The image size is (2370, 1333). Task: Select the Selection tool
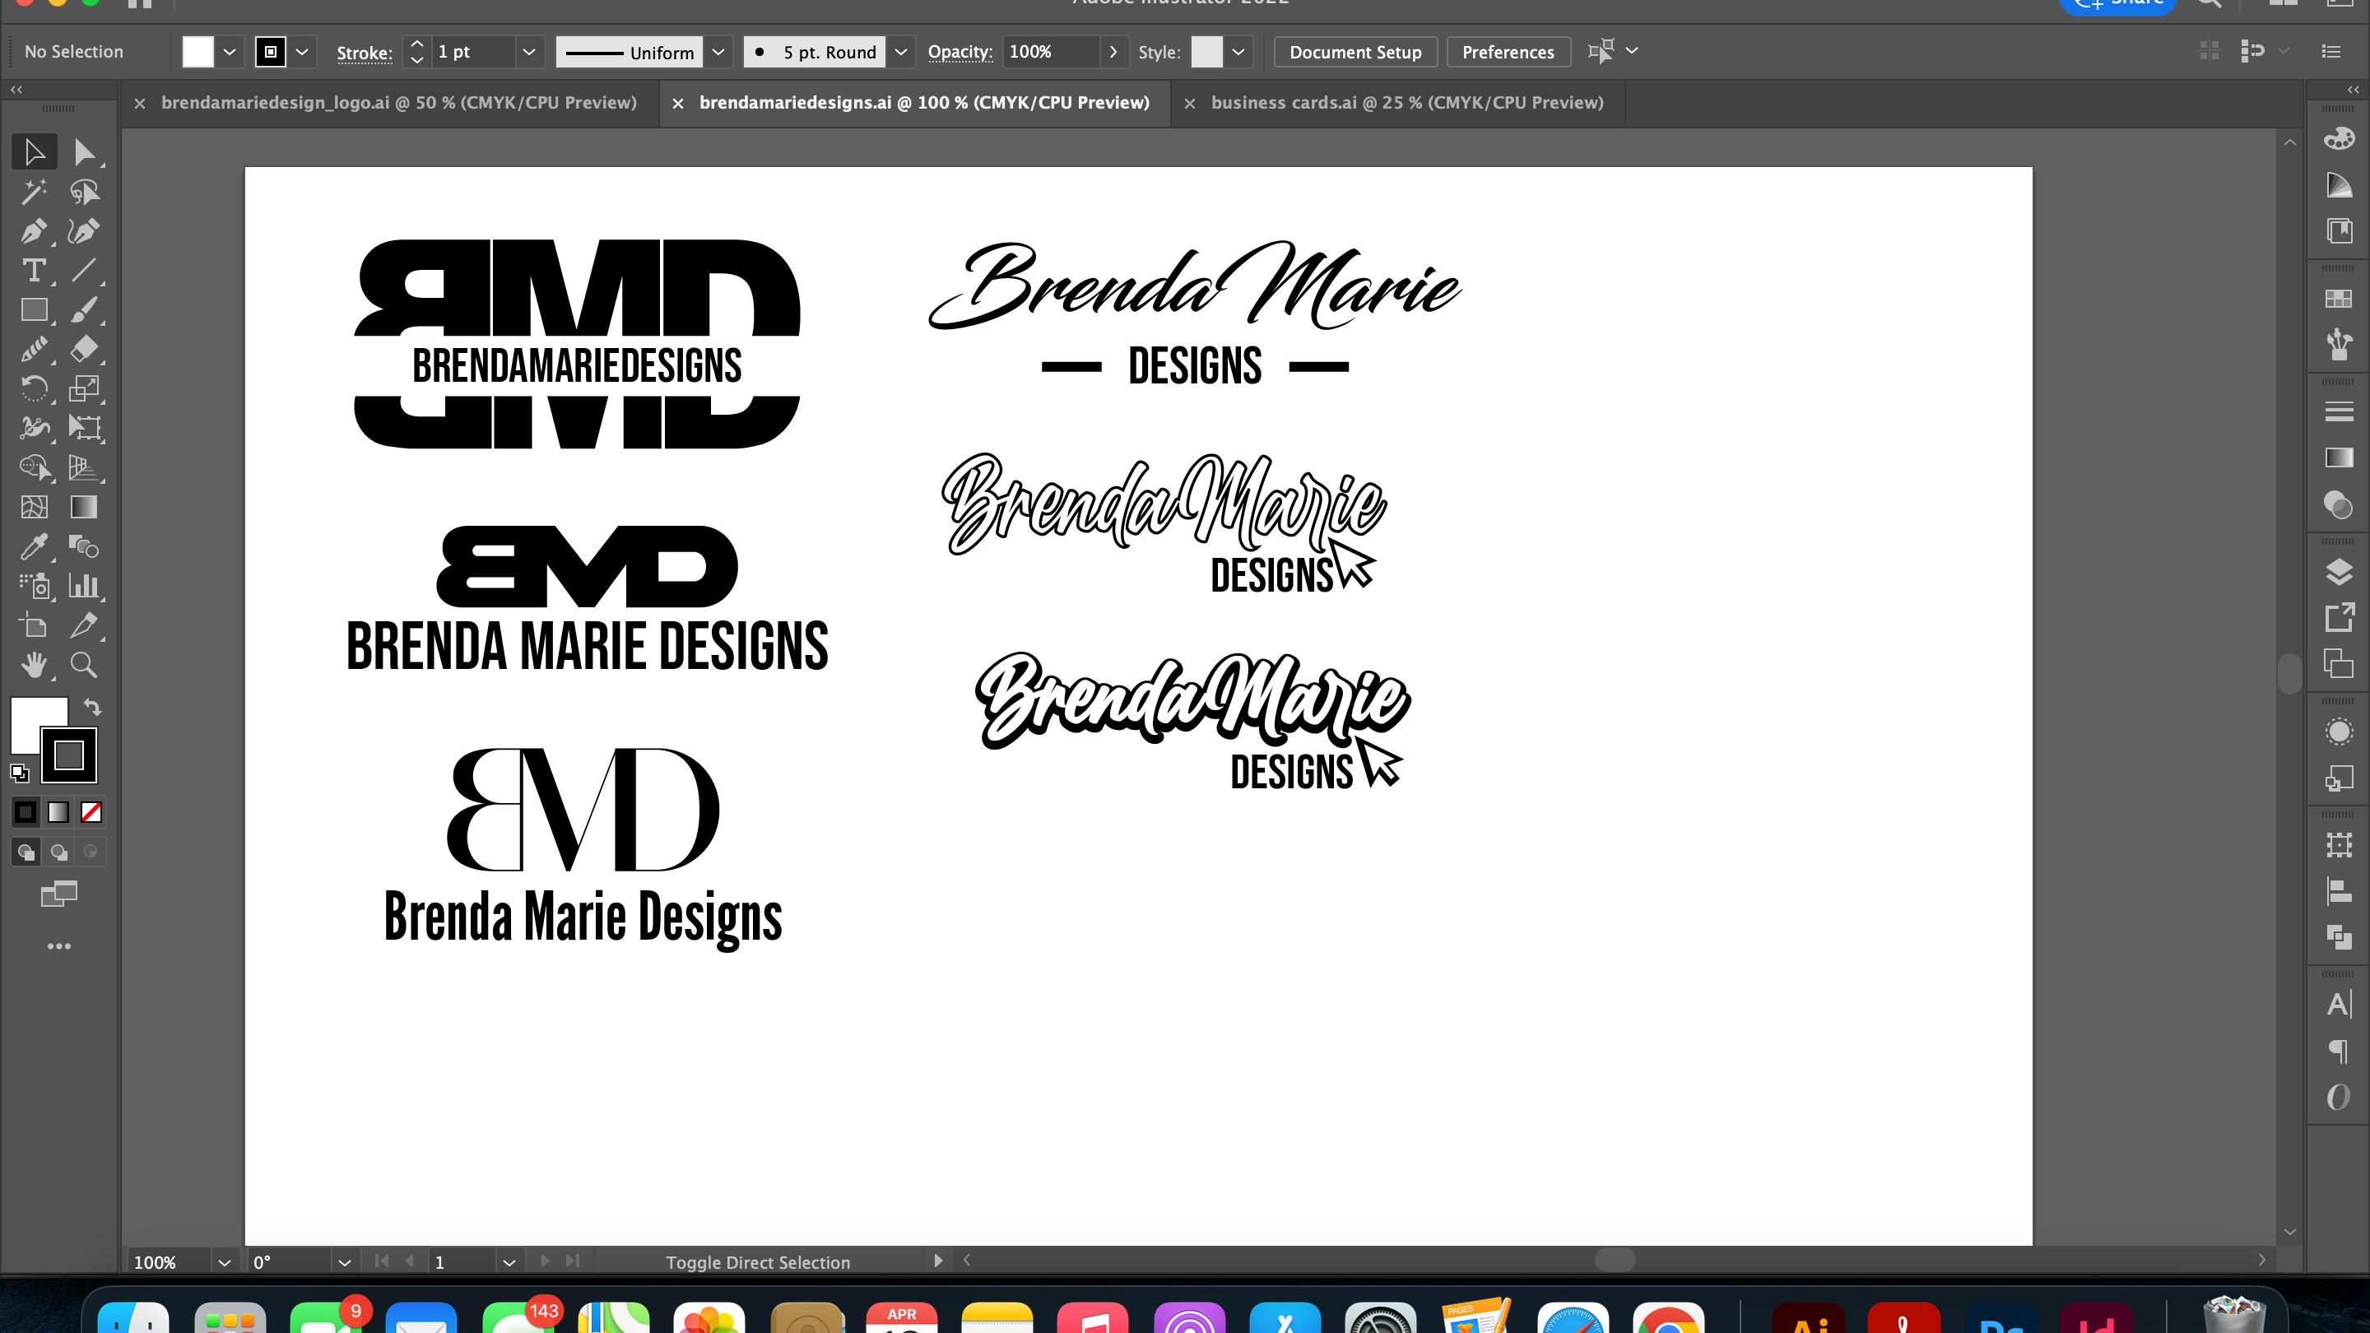(34, 151)
